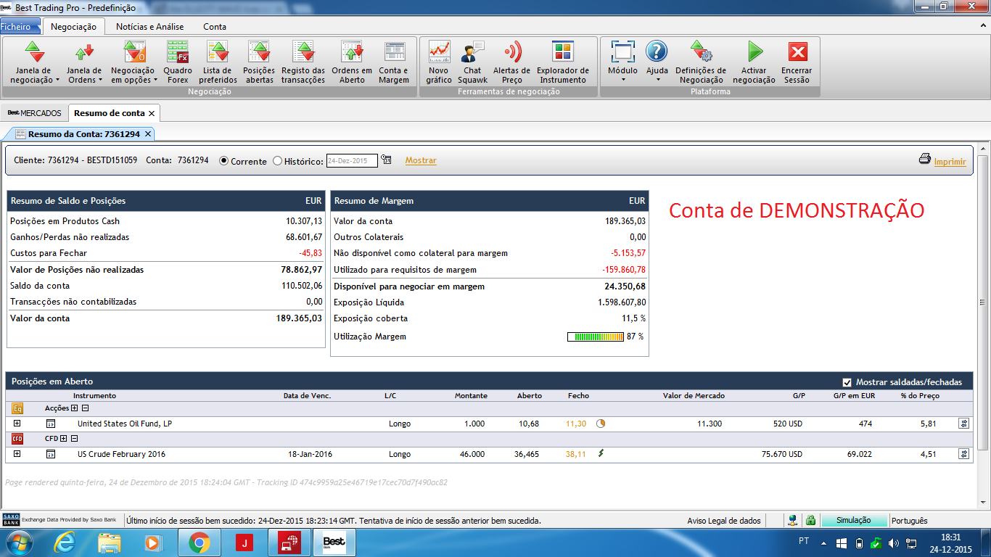This screenshot has width=991, height=557.
Task: Select the Resumo da Conta: 7361294 subtab
Action: click(83, 134)
